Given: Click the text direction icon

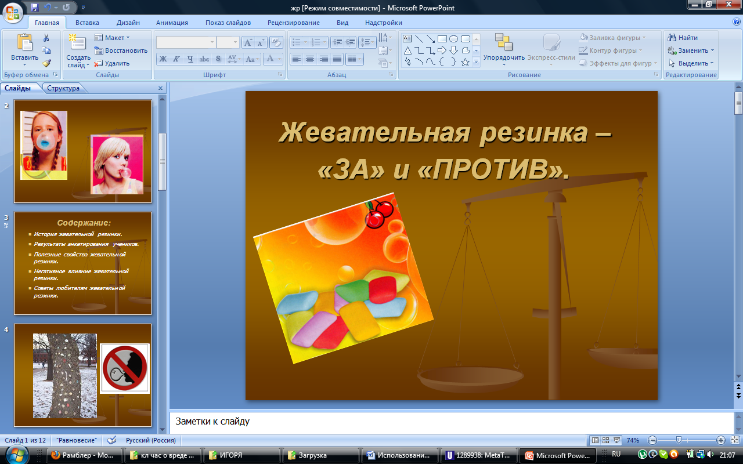Looking at the screenshot, I should pyautogui.click(x=384, y=38).
